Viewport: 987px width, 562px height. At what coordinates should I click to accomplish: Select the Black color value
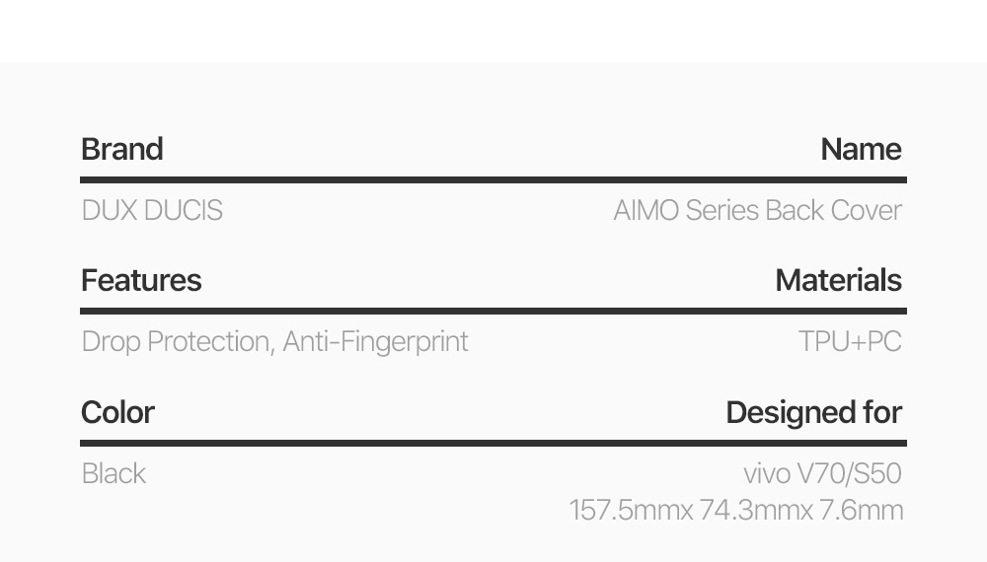[x=114, y=473]
